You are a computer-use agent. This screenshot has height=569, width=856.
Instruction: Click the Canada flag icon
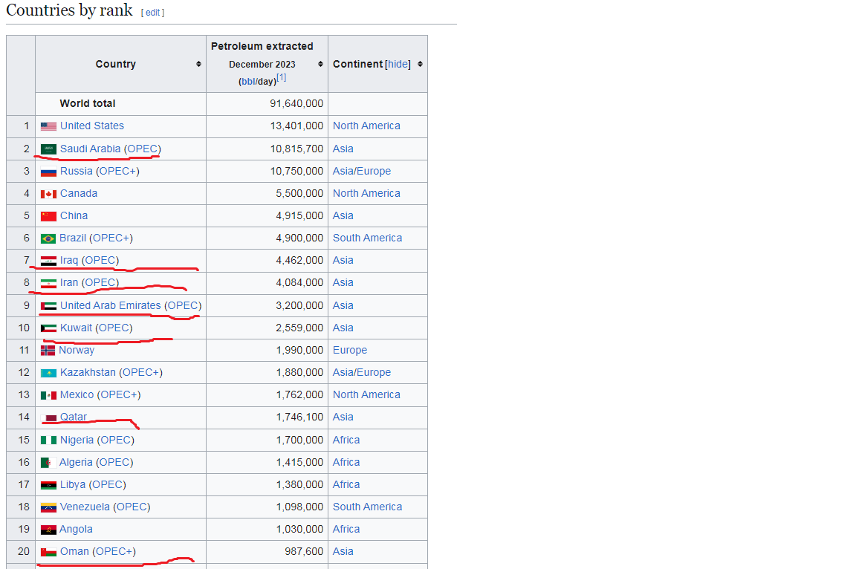(x=48, y=194)
